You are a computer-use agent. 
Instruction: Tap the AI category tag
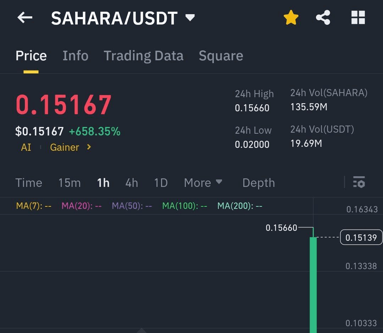click(26, 147)
